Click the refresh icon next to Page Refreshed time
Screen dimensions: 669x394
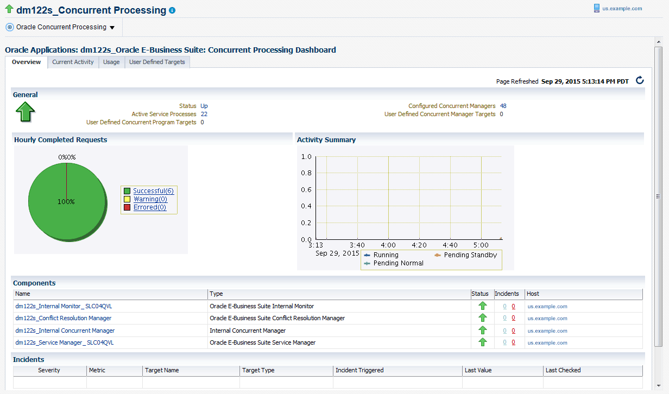640,81
